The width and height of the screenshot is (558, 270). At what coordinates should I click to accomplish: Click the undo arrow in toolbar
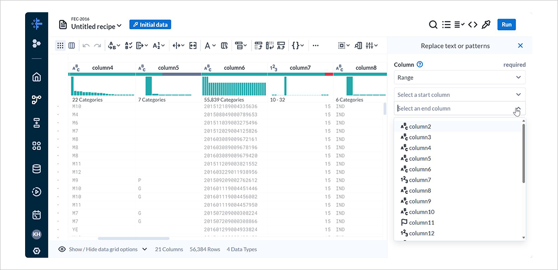click(86, 45)
